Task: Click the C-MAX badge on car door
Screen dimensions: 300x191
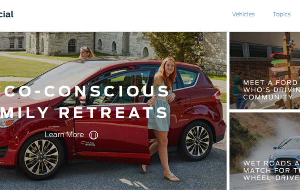Action: pos(88,144)
